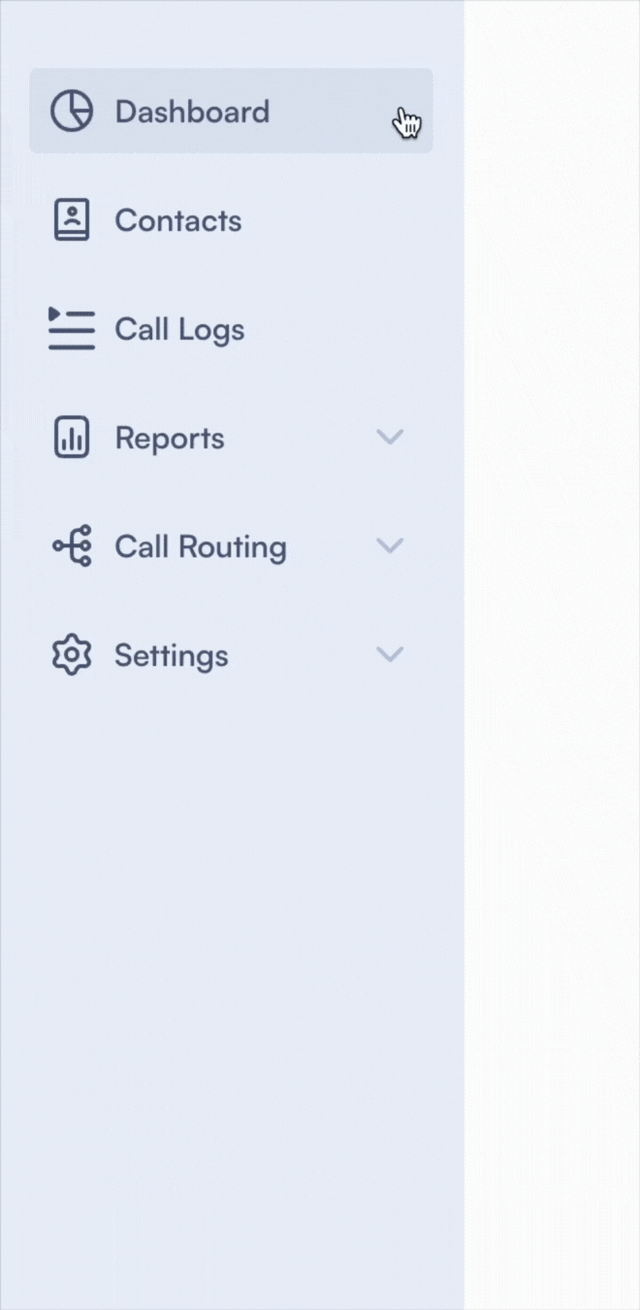
Task: Click the blank white content area beside sidebar
Action: point(553,582)
